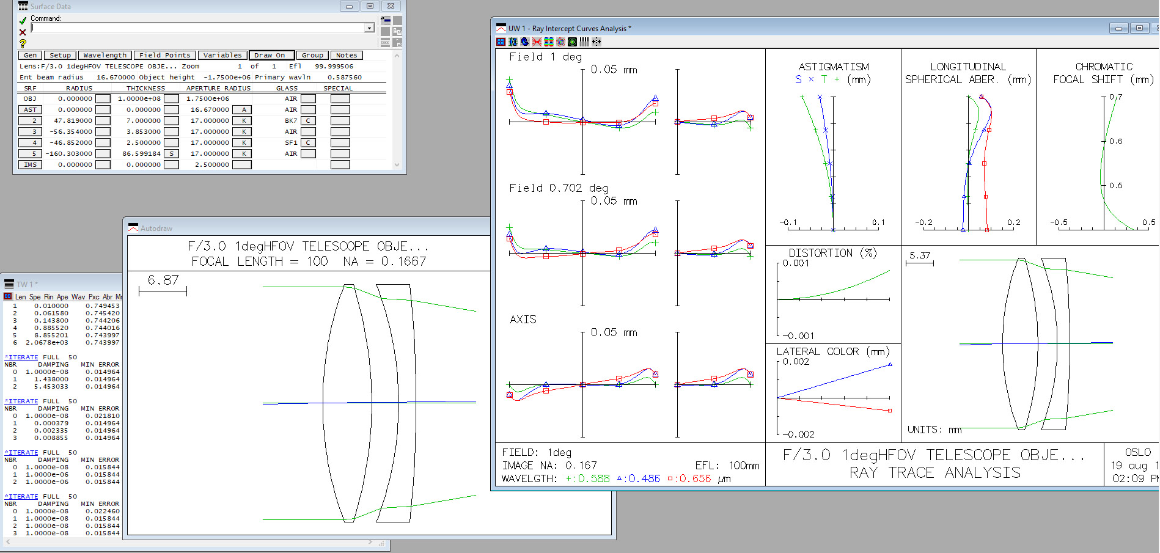The height and width of the screenshot is (553, 1160).
Task: Click the Surface Data title bar icon
Action: pos(23,6)
